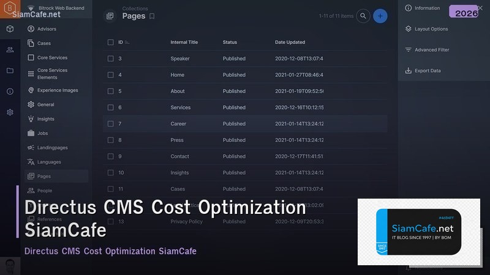Image resolution: width=490 pixels, height=275 pixels.
Task: Create a new page with plus button
Action: (x=380, y=16)
